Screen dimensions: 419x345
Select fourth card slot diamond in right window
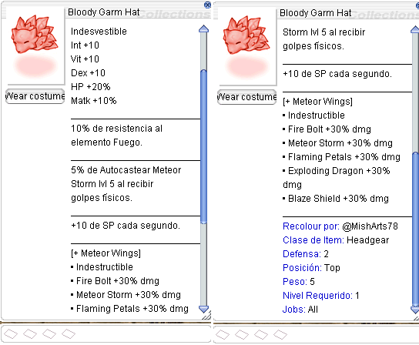(280, 334)
